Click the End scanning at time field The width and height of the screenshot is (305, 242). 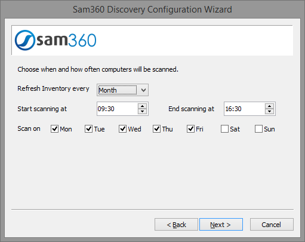[x=245, y=109]
